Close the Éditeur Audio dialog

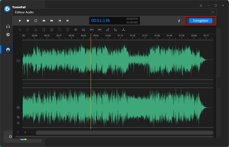click(x=213, y=12)
